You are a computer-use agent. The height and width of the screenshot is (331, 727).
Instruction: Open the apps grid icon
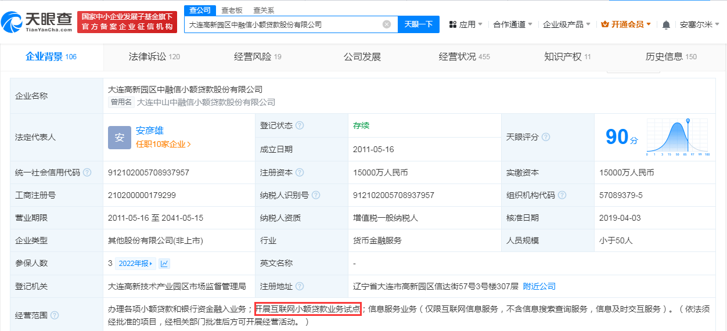pos(452,24)
